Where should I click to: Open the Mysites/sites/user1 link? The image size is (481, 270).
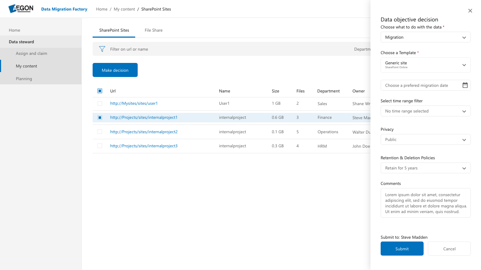[134, 103]
